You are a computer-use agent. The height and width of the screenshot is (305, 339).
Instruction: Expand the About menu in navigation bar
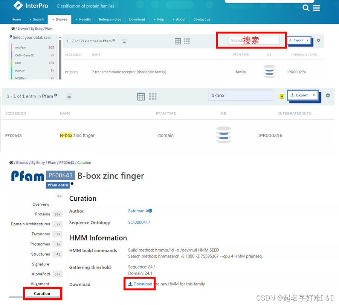pyautogui.click(x=179, y=19)
